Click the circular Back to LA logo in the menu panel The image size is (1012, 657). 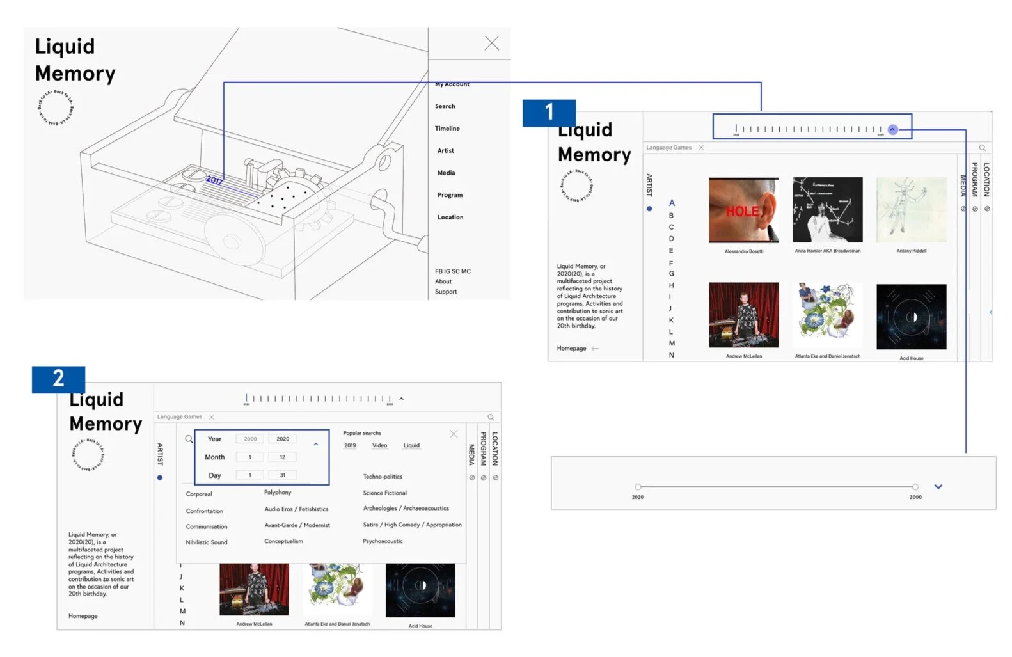tap(55, 107)
